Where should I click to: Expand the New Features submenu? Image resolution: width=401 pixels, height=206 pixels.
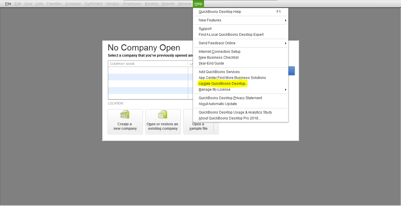[x=240, y=20]
